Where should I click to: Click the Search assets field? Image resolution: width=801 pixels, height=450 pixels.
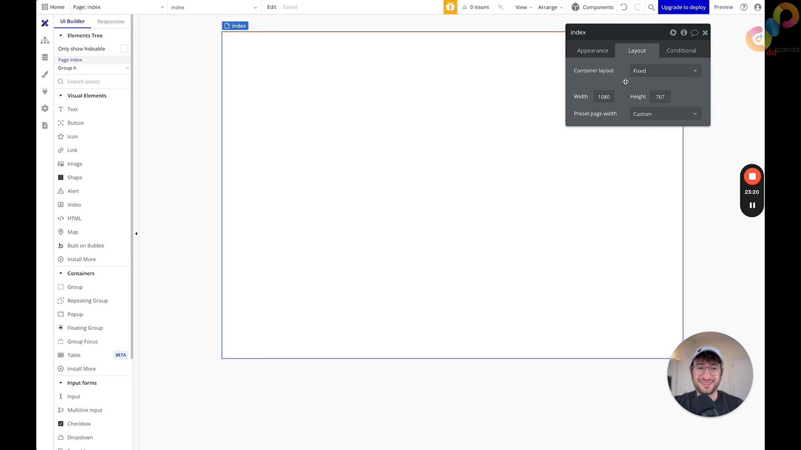pos(93,82)
